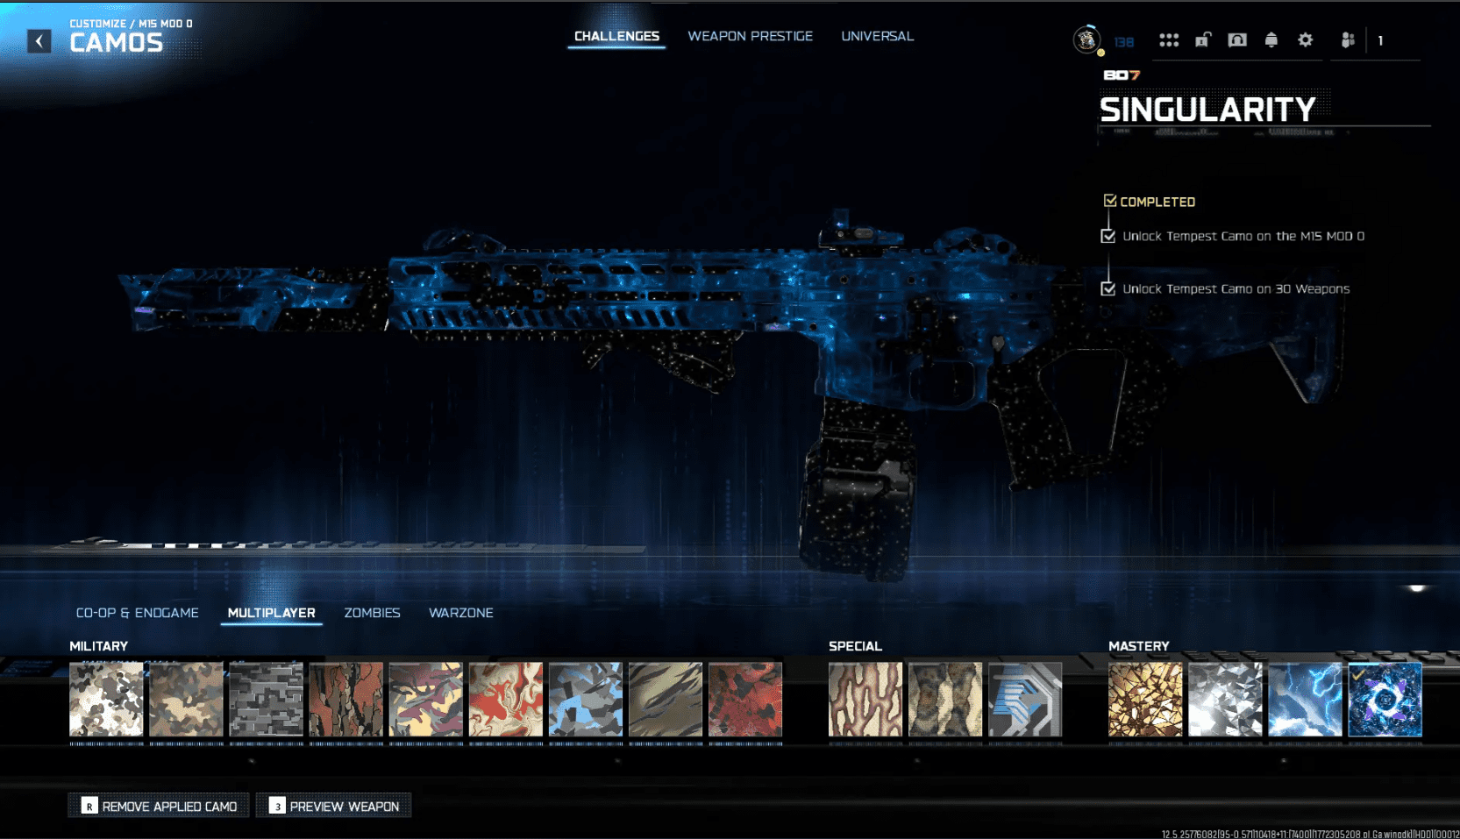
Task: Click the Singularity camo title
Action: point(1207,110)
